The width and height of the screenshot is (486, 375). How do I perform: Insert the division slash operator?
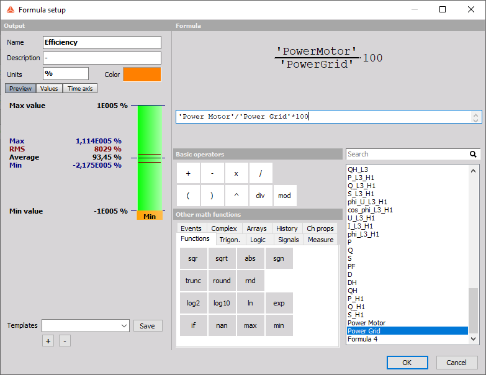point(261,173)
